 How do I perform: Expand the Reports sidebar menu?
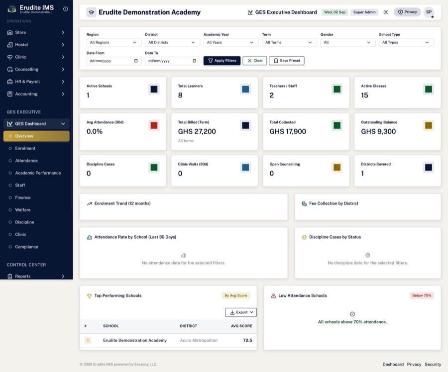point(63,276)
